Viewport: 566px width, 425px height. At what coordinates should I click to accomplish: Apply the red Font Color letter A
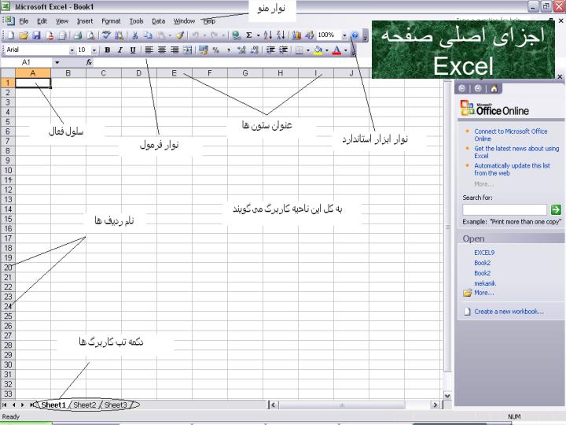tap(336, 50)
